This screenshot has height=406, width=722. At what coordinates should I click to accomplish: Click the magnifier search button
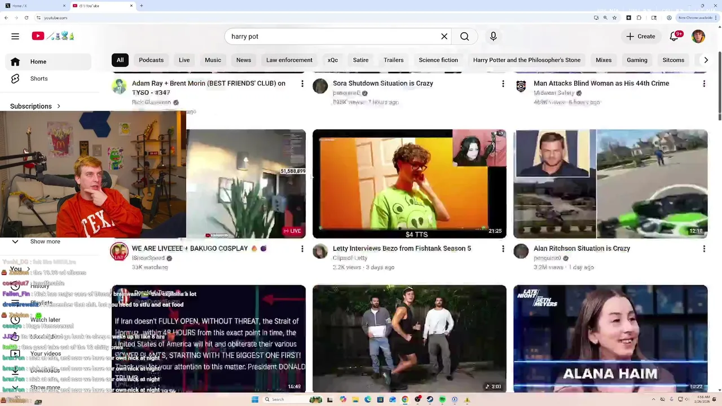[x=465, y=36]
